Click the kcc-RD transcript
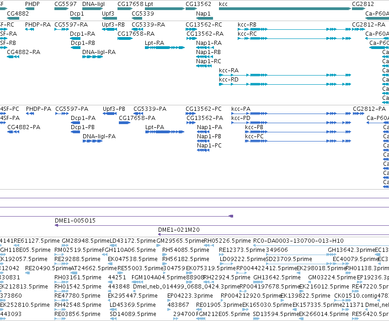This screenshot has width=389, height=321. [x=285, y=84]
